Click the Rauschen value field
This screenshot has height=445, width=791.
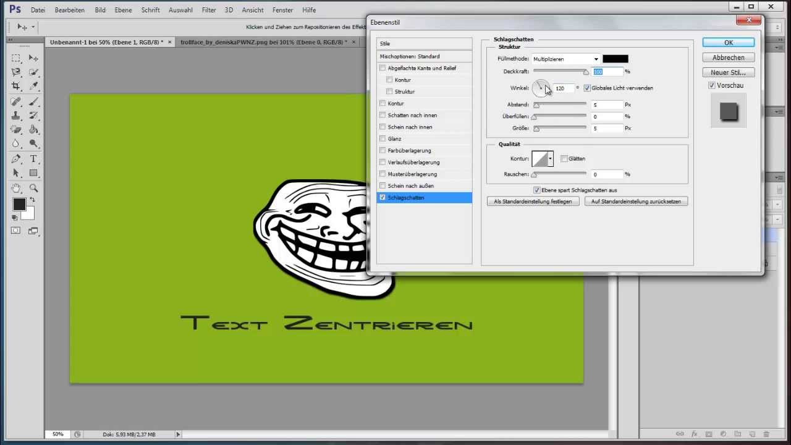point(607,174)
